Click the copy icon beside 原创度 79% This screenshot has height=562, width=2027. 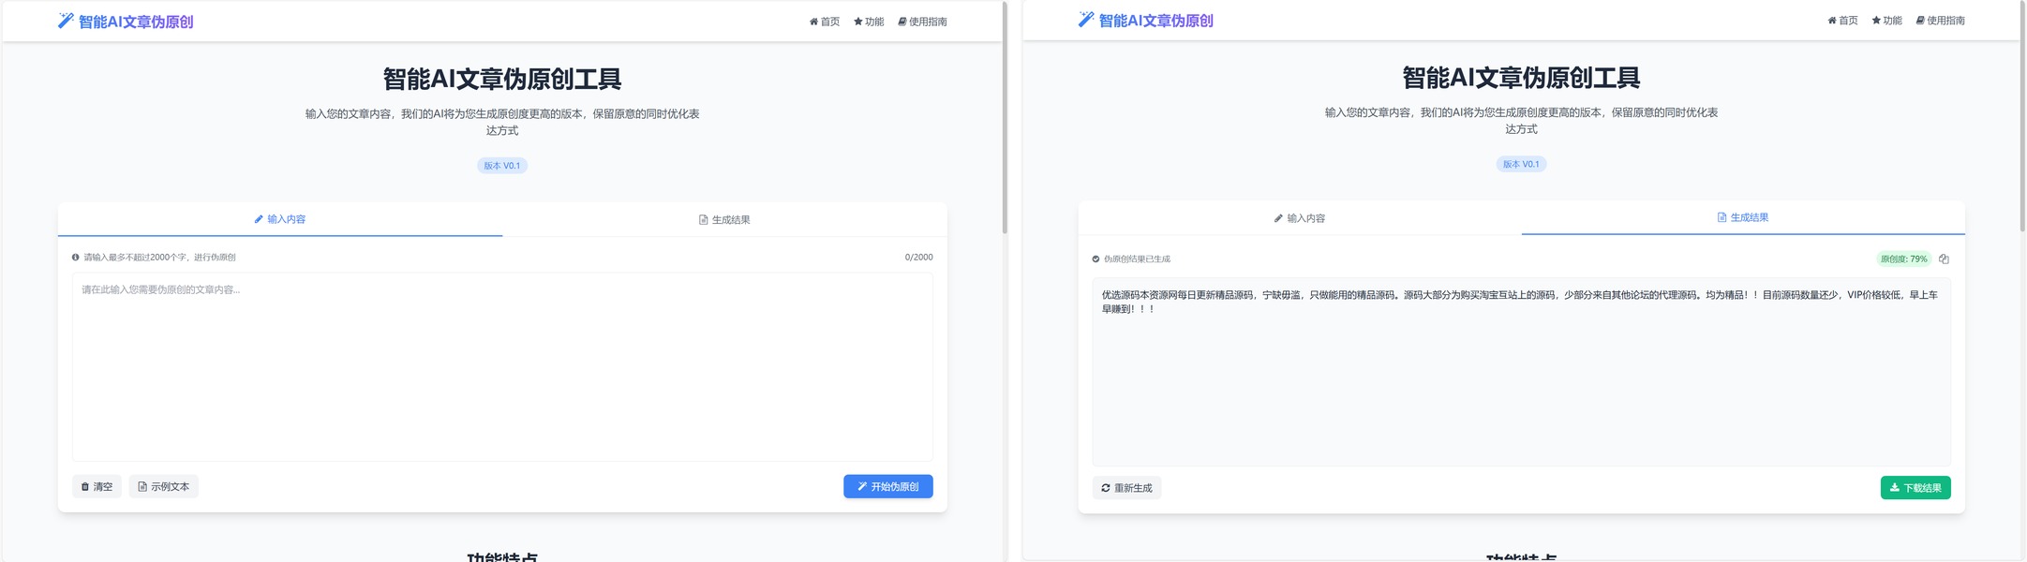[x=1944, y=259]
